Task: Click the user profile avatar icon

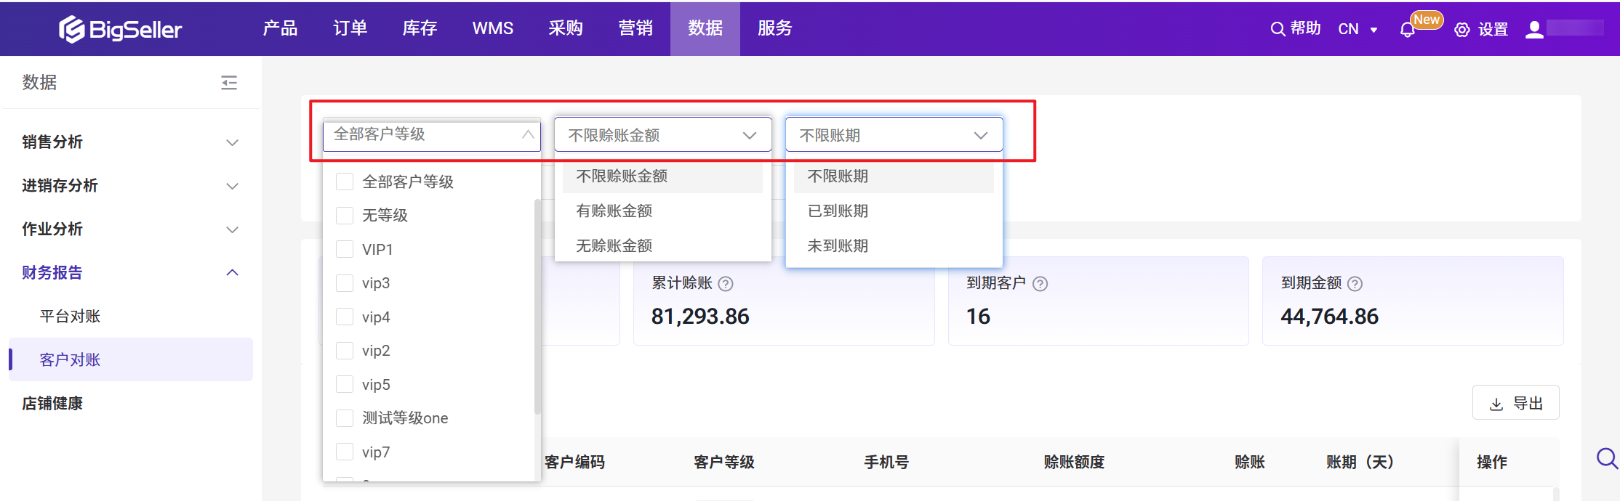Action: 1534,29
